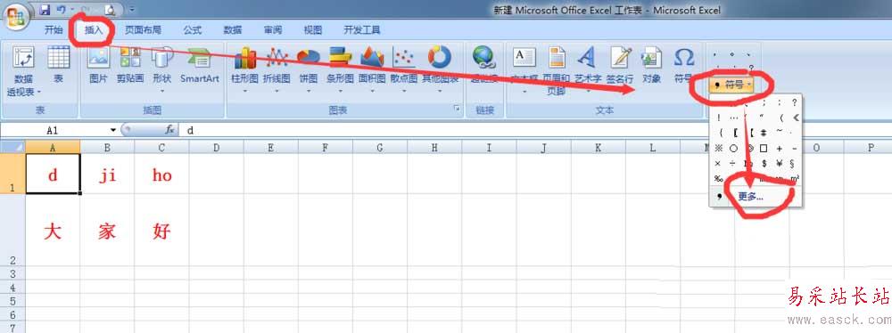
Task: Insert the ‰ per mille symbol from the palette
Action: click(718, 178)
